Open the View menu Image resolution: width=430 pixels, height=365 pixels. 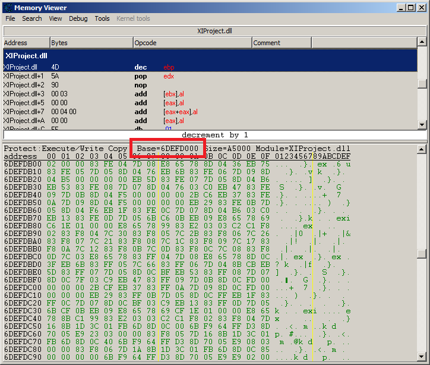click(x=55, y=18)
